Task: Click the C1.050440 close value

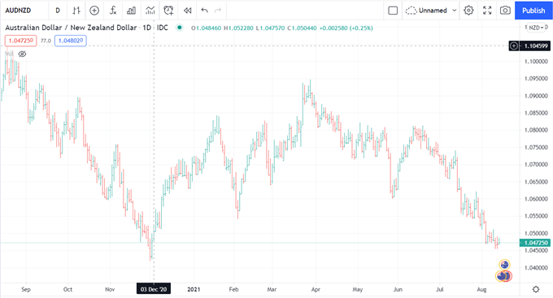Action: pyautogui.click(x=302, y=28)
